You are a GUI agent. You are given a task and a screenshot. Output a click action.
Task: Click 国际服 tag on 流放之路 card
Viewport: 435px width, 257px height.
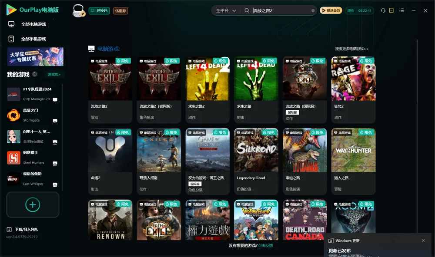click(292, 112)
